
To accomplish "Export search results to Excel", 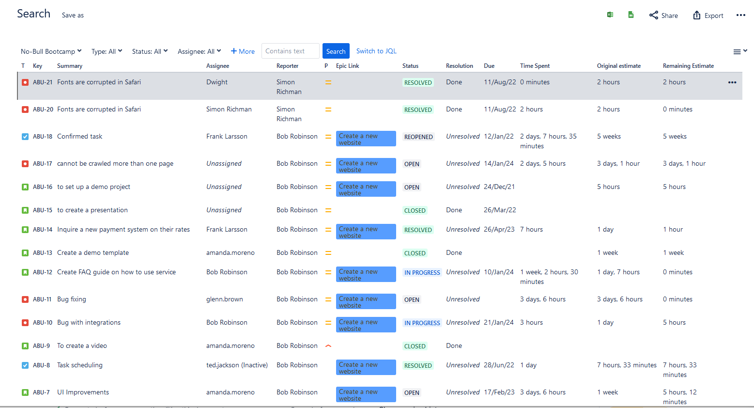I will (610, 15).
